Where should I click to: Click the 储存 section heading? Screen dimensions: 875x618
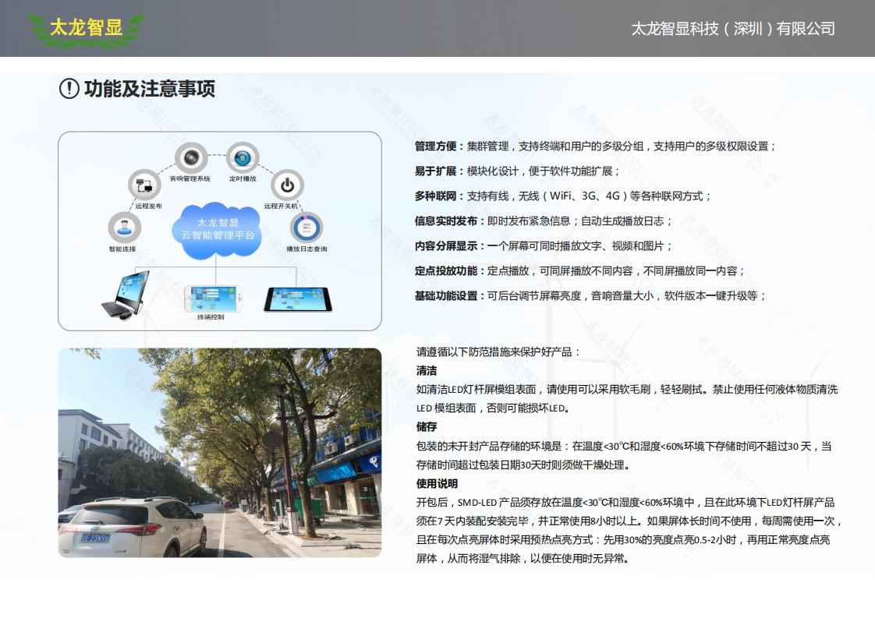click(x=427, y=427)
